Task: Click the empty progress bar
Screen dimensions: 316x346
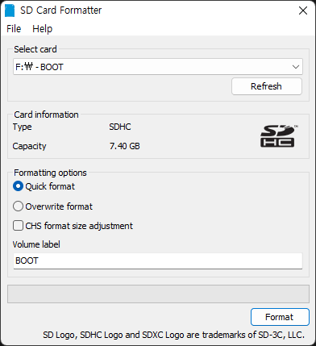Action: (x=158, y=294)
